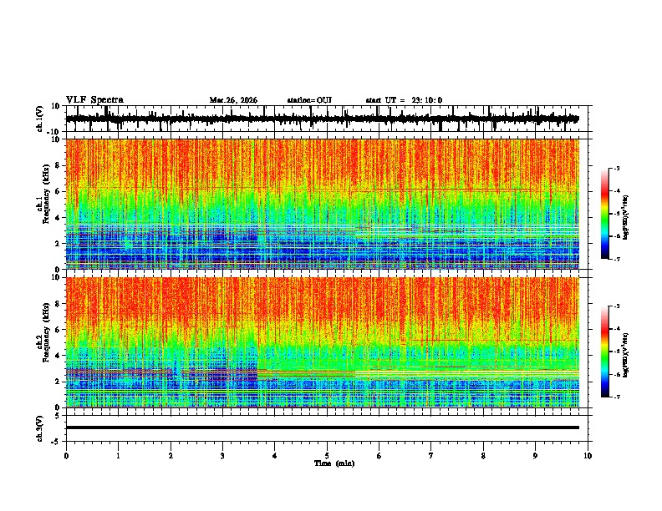Click the ch.3(V) flat black trace
The height and width of the screenshot is (511, 662).
322,428
